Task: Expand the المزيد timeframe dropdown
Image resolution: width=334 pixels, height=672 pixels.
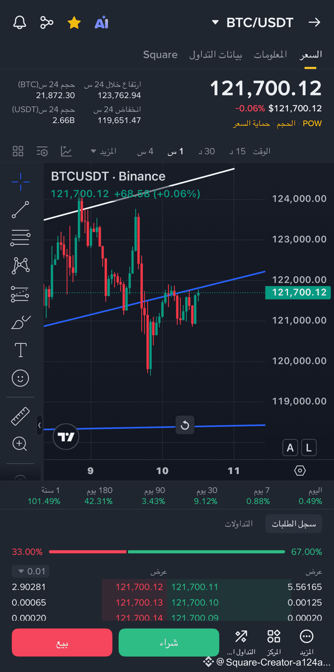Action: [x=103, y=152]
